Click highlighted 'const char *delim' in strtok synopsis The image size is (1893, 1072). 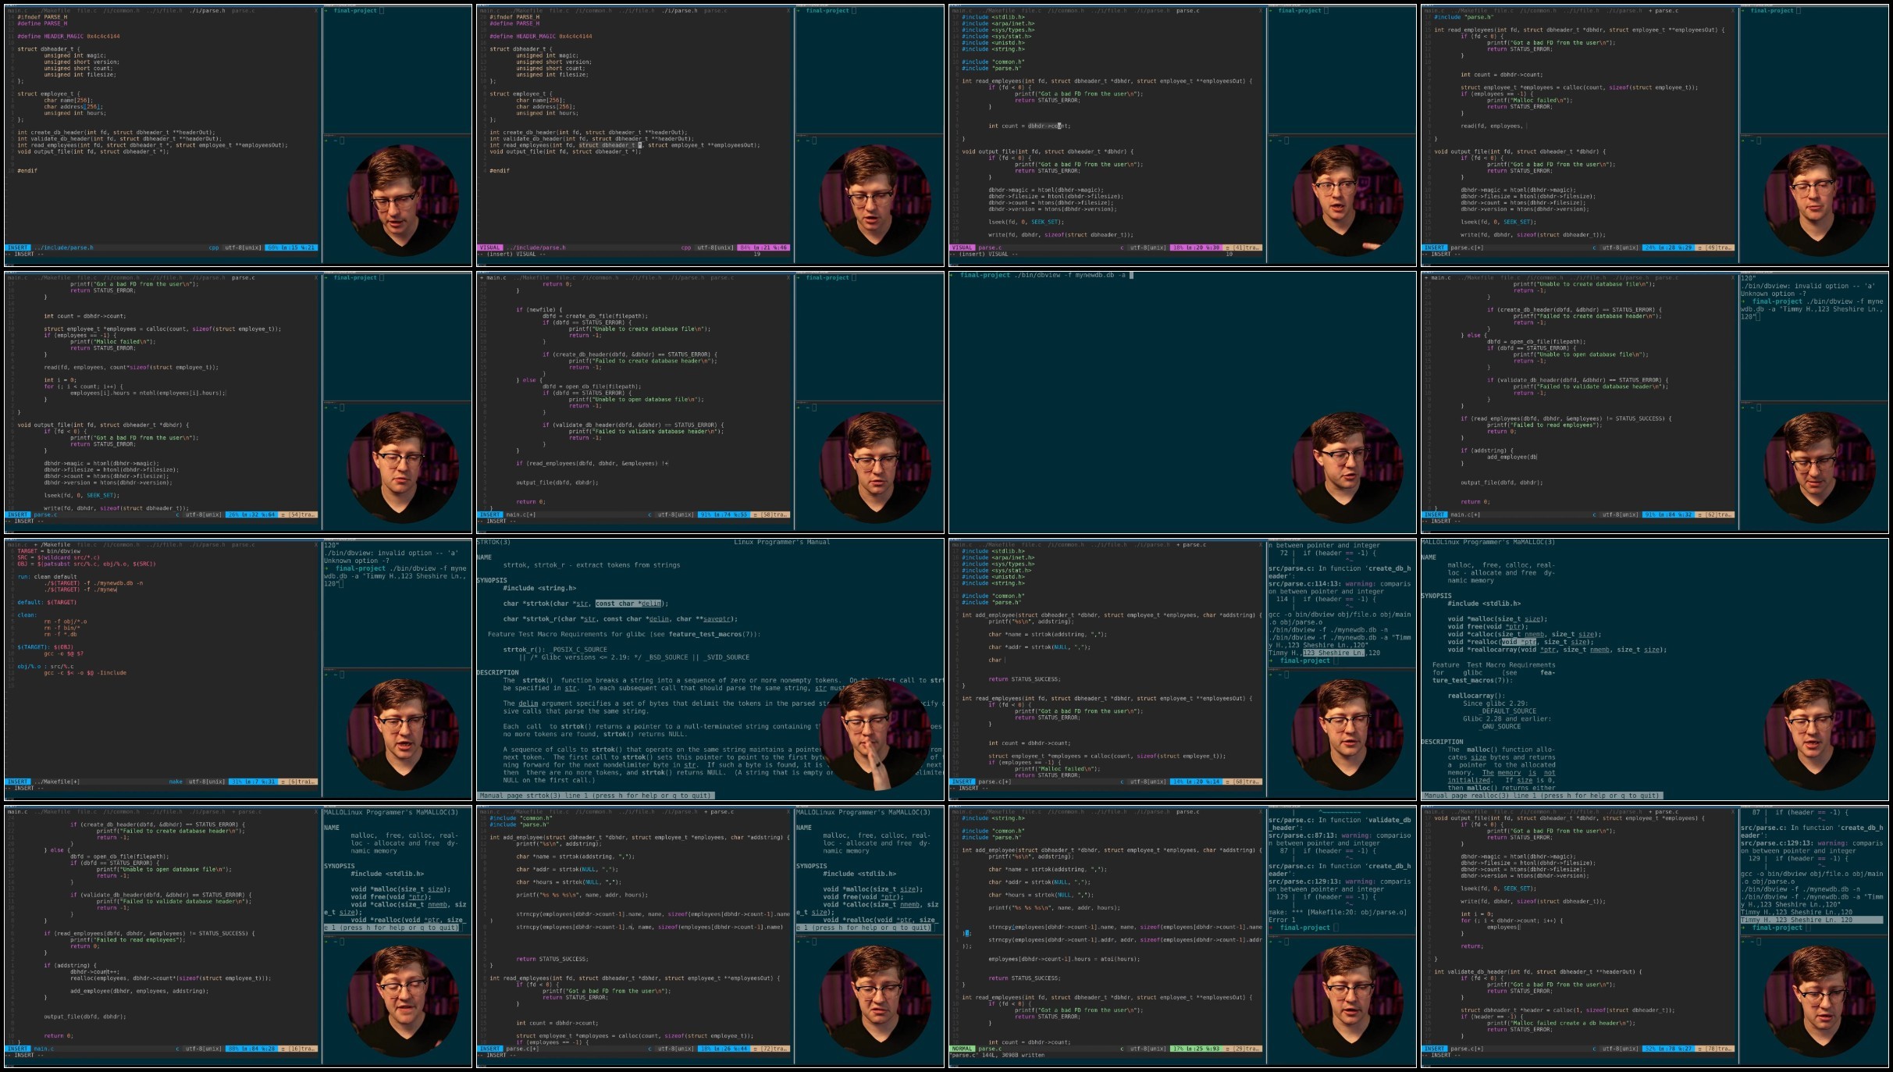tap(628, 604)
